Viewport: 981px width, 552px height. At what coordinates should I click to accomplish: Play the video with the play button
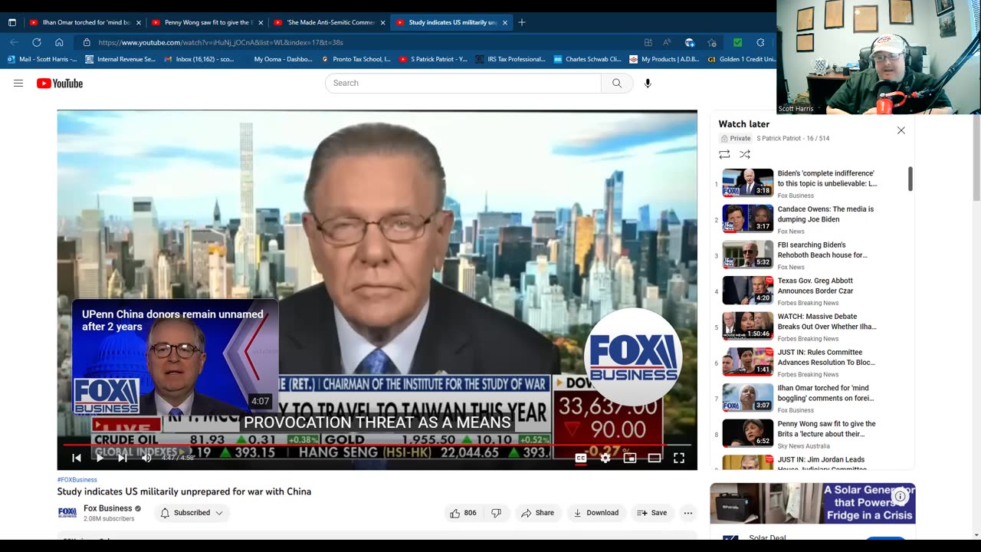[100, 458]
